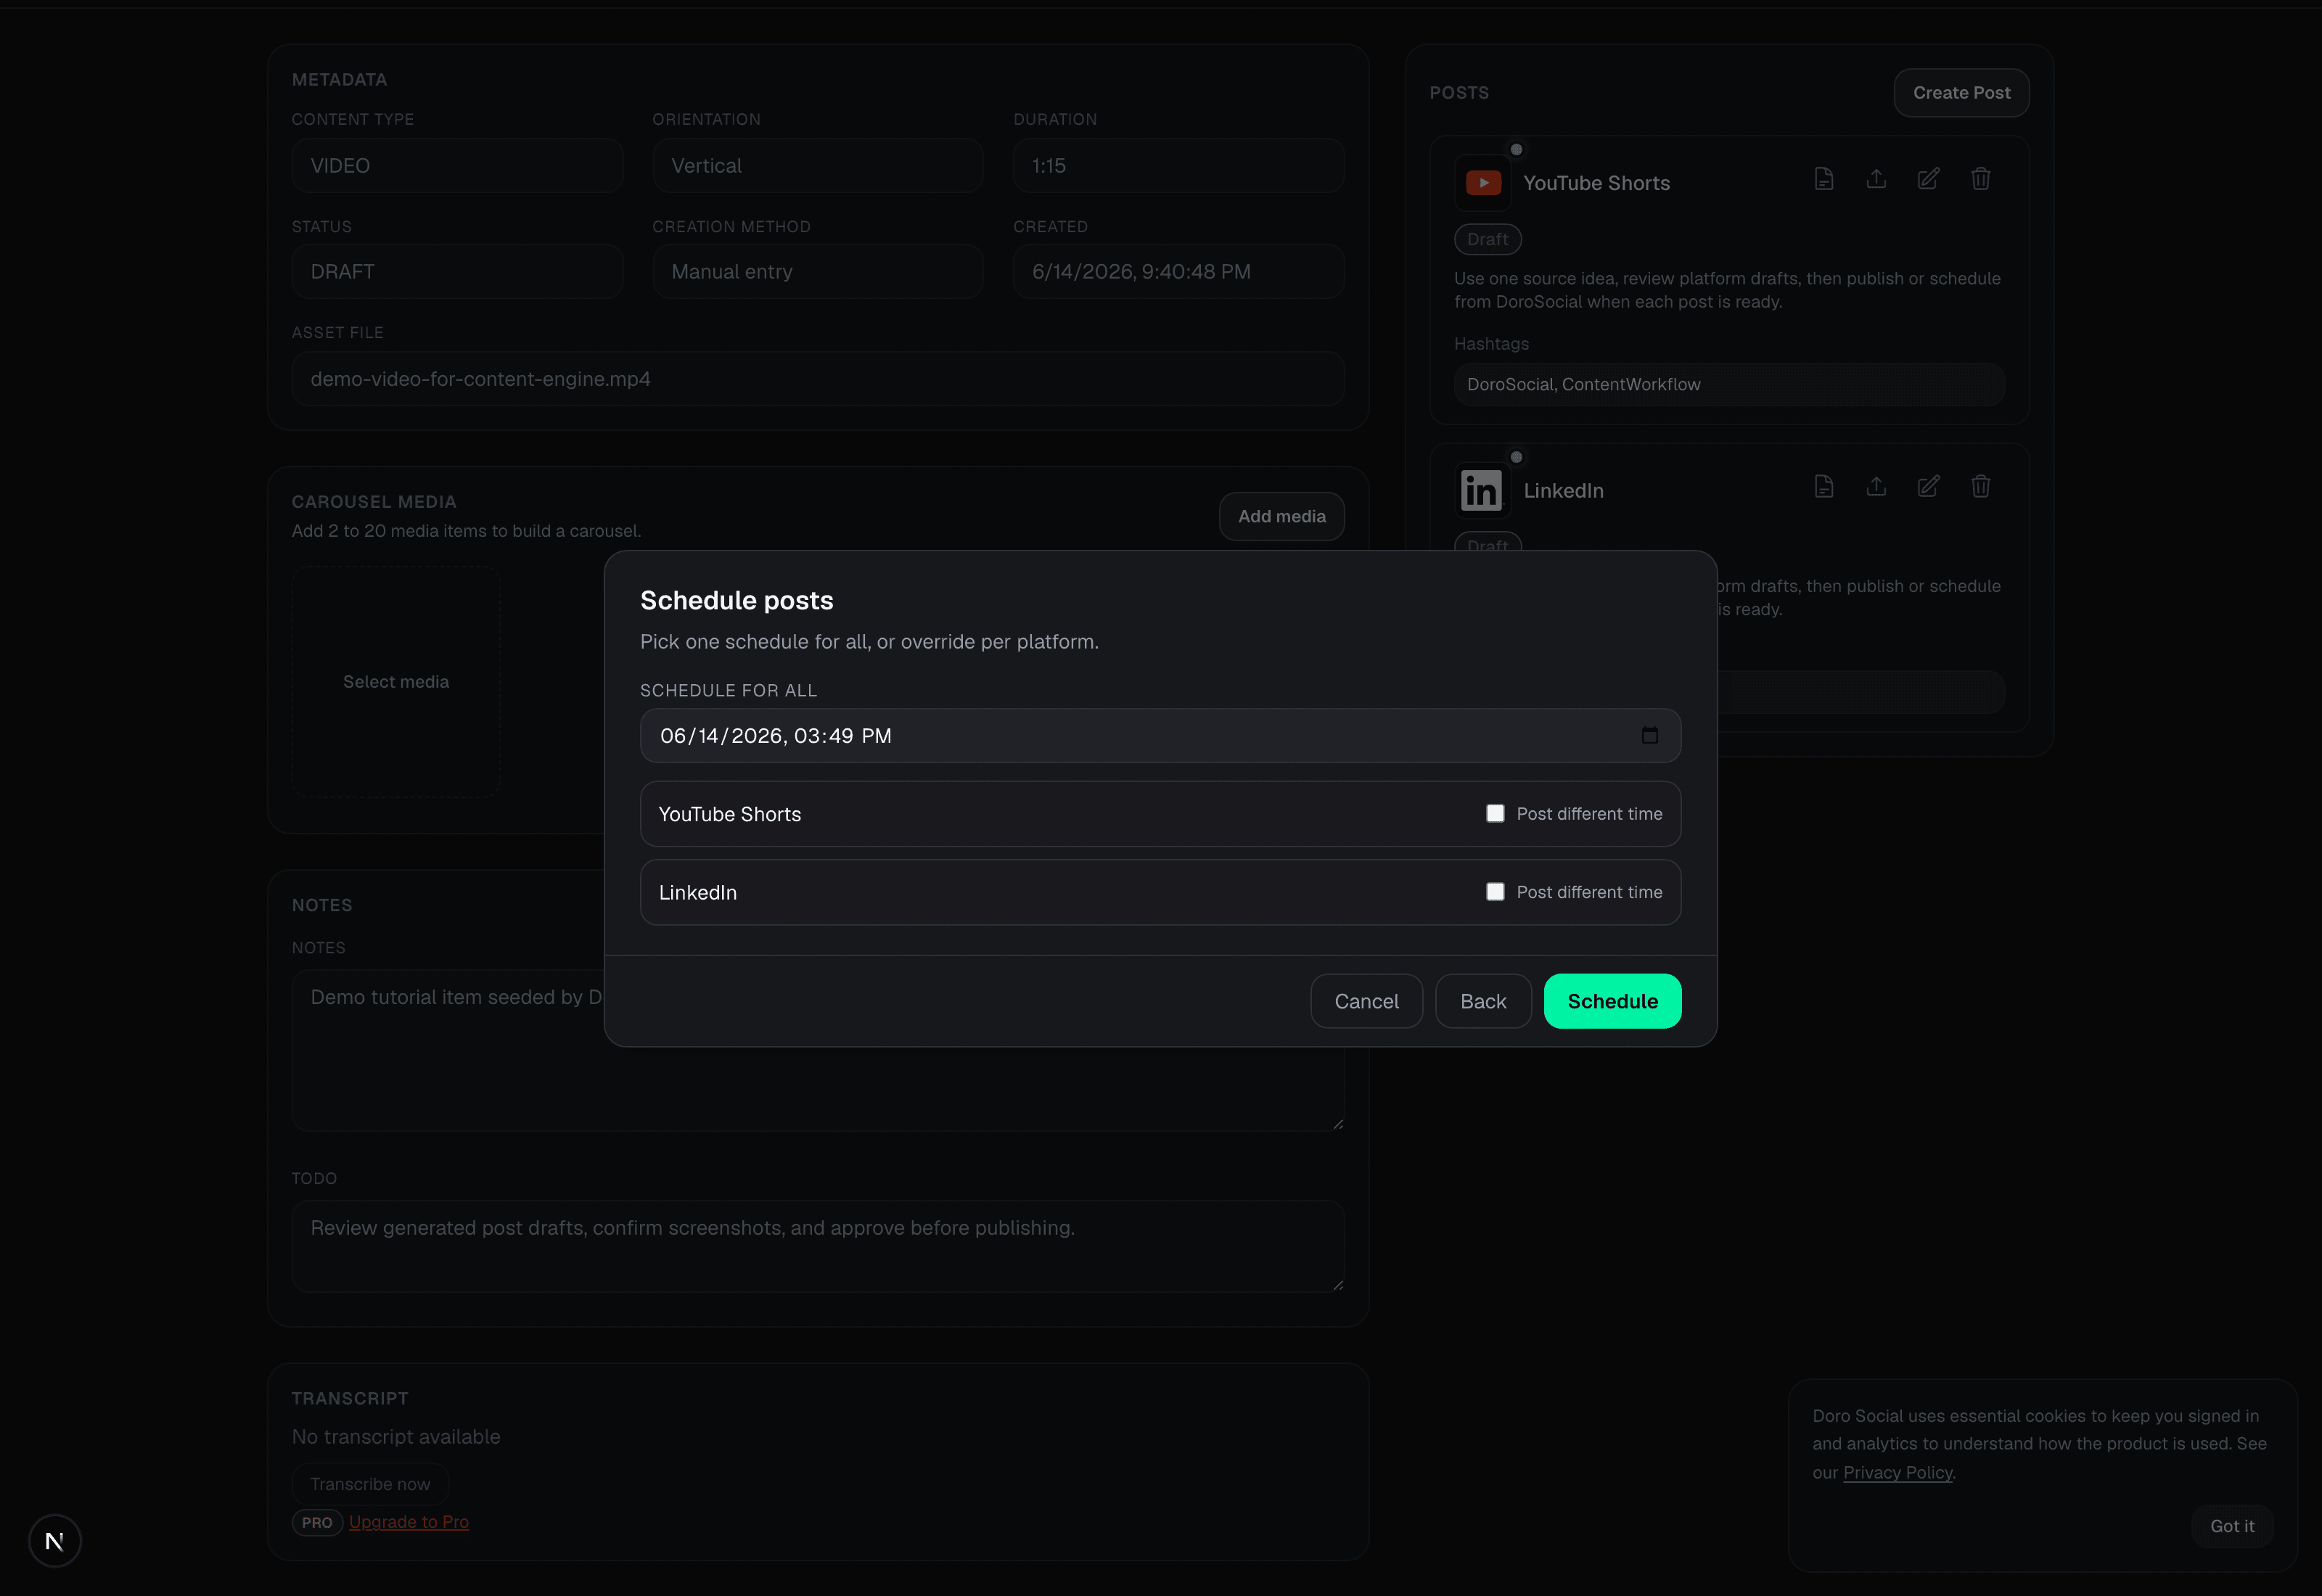Open the Upgrade to Pro link
The height and width of the screenshot is (1596, 2322).
[x=409, y=1522]
